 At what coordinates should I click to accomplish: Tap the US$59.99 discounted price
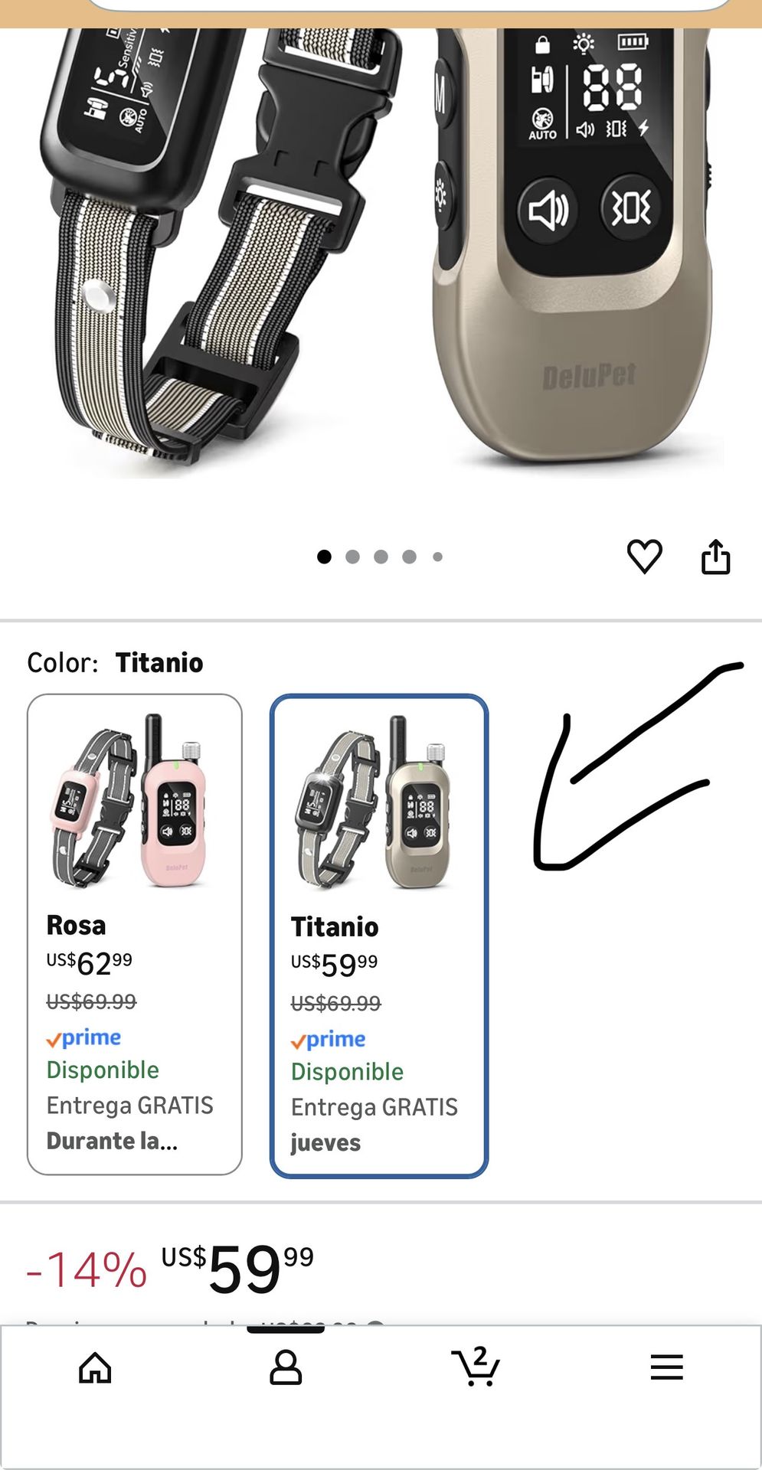click(237, 1269)
